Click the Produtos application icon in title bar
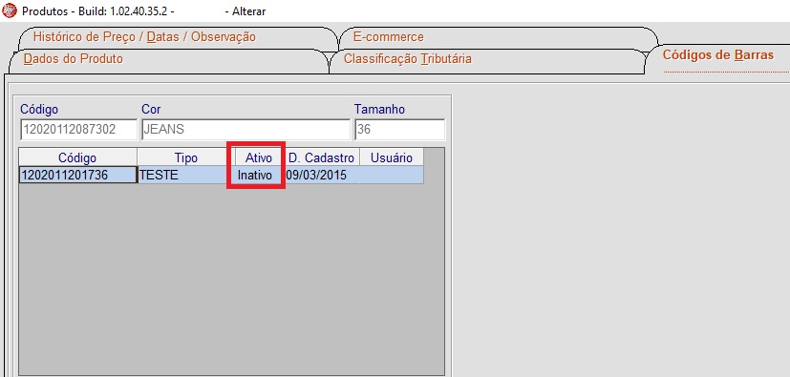790x377 pixels. [9, 10]
